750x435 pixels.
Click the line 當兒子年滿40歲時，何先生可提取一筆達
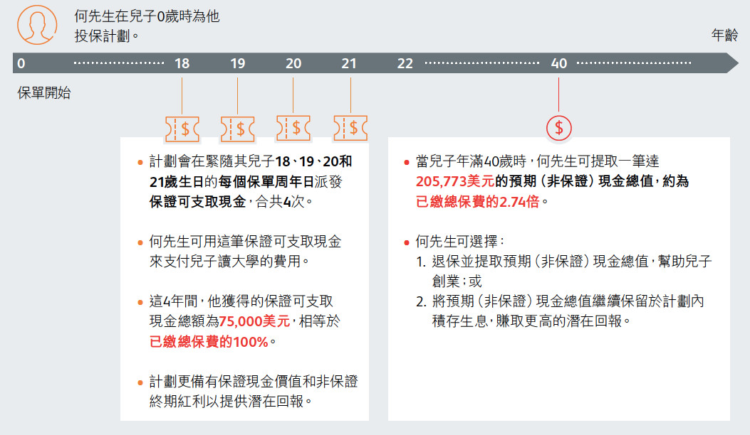[x=537, y=161]
